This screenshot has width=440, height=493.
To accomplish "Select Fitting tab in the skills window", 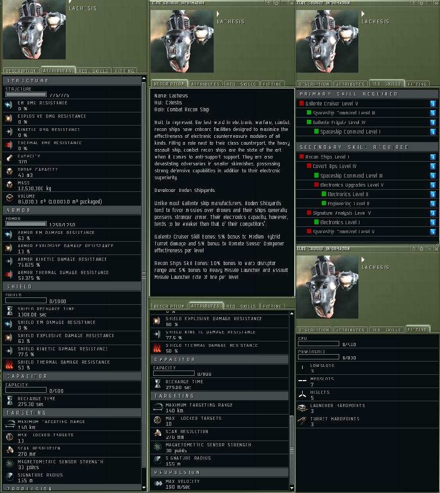I will [x=417, y=84].
